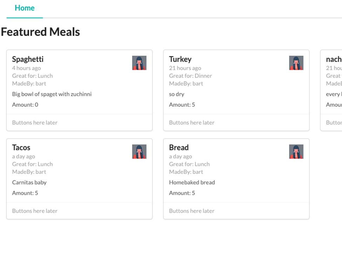Viewport: 342px width, 280px height.
Task: Select the Tacos meal title
Action: [x=21, y=147]
